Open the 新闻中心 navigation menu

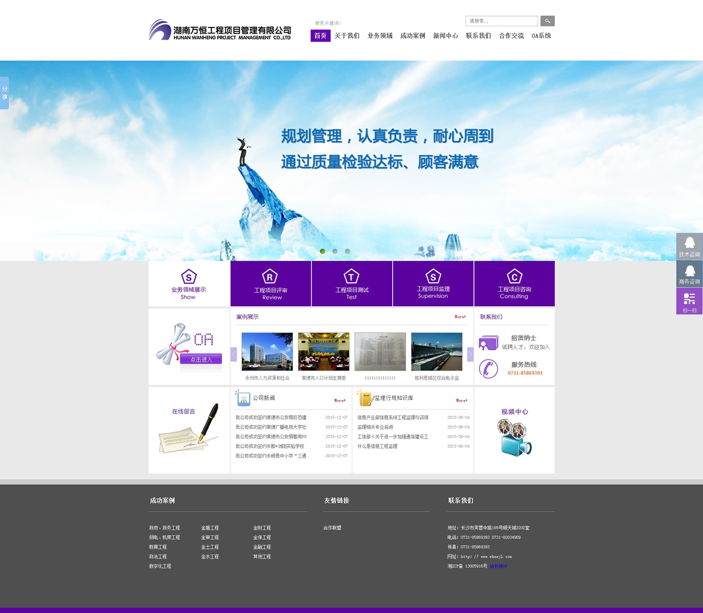point(446,35)
